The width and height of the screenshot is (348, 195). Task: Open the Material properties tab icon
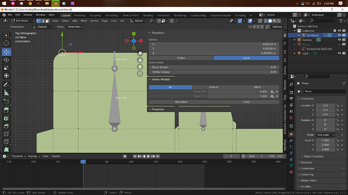click(x=292, y=172)
